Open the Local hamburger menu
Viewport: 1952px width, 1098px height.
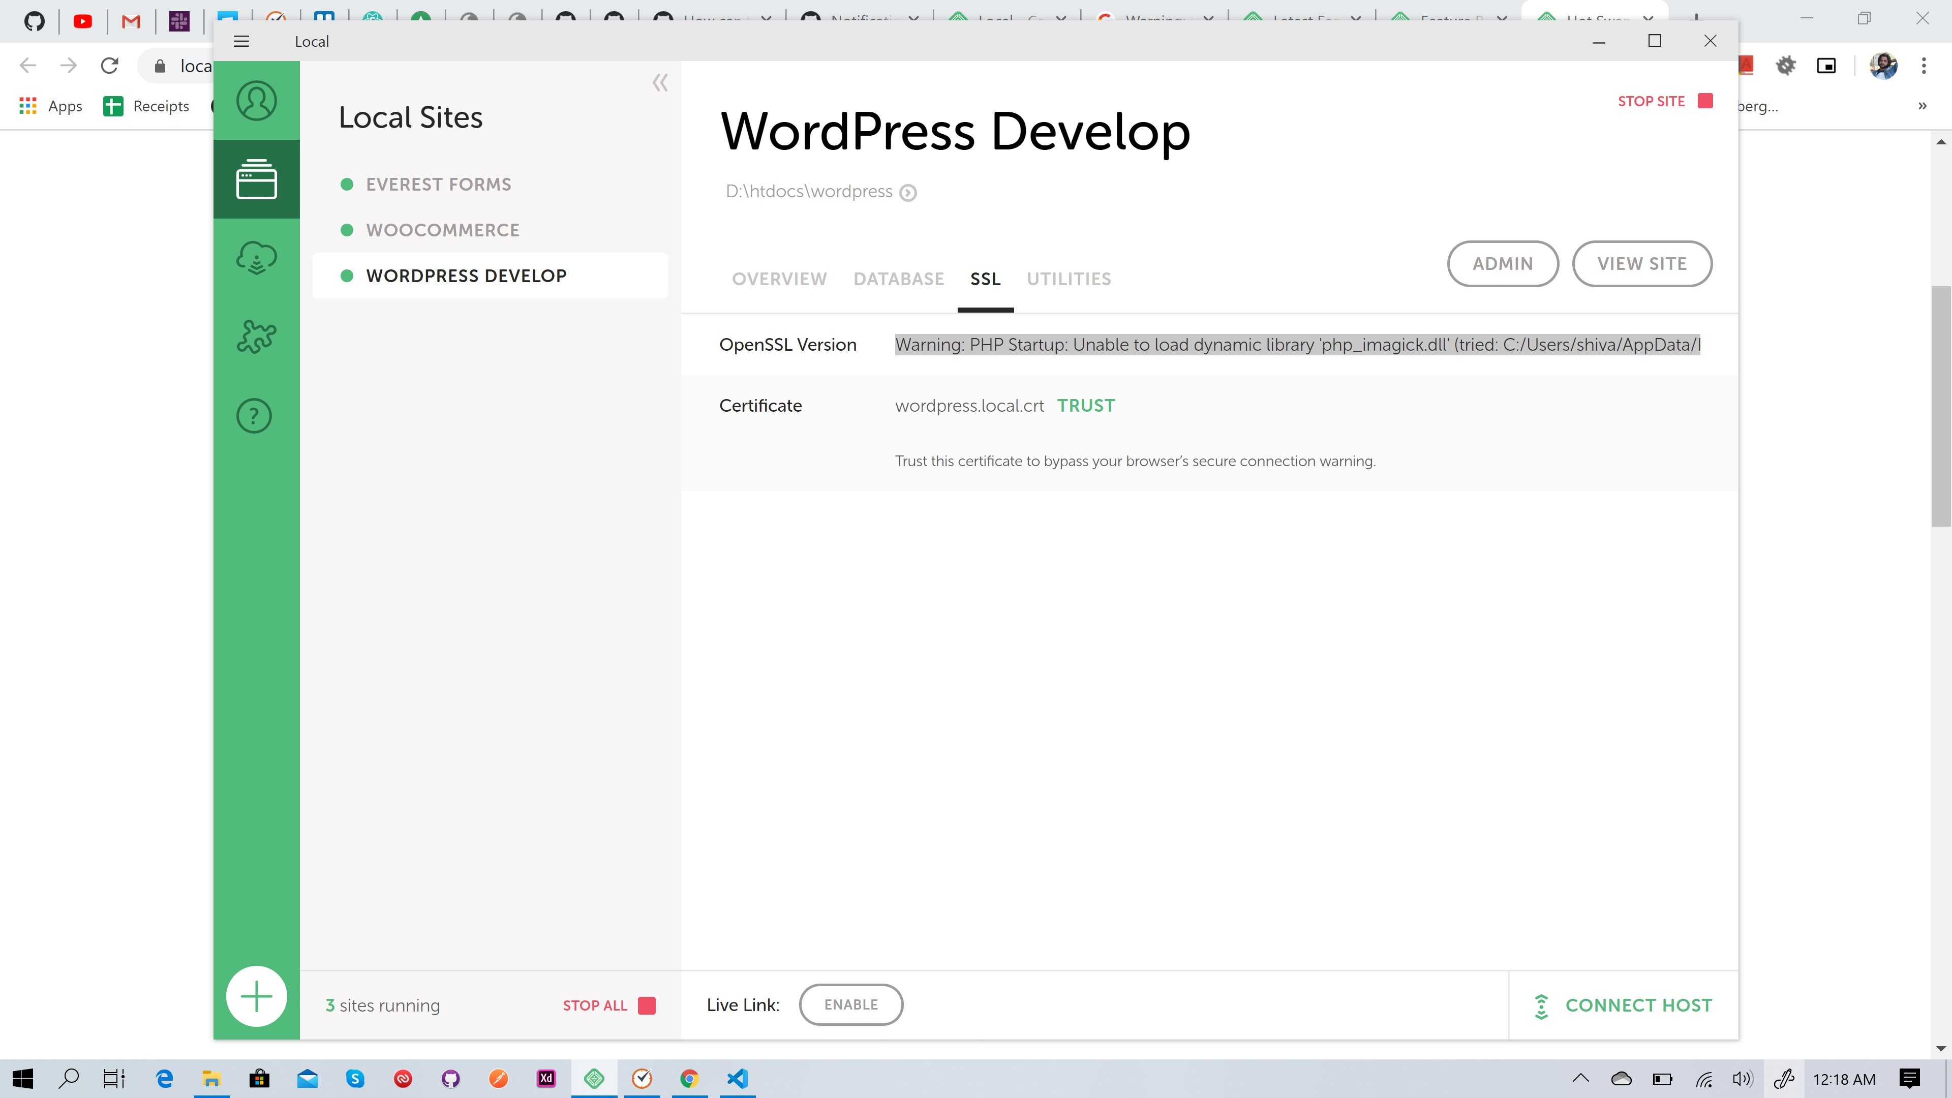pos(241,41)
